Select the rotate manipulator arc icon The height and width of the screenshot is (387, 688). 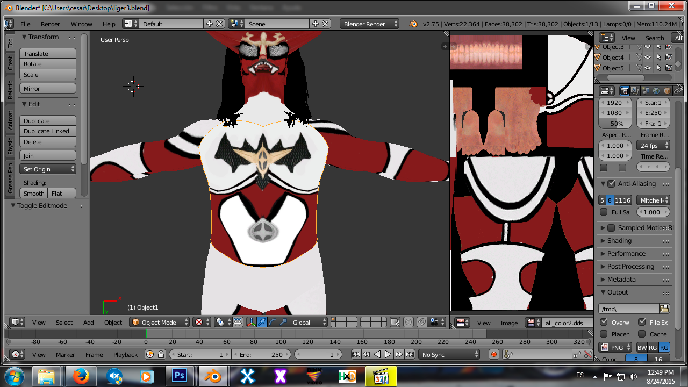point(273,322)
